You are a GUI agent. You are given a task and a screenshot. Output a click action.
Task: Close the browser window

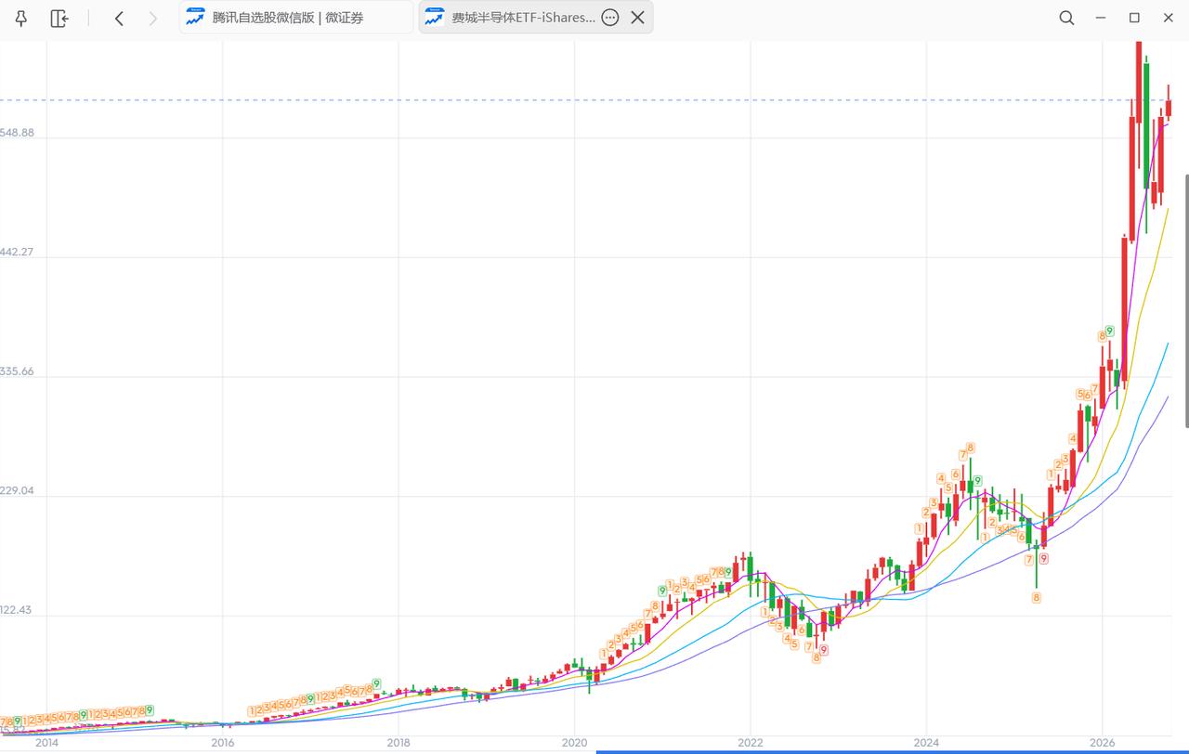point(1169,18)
